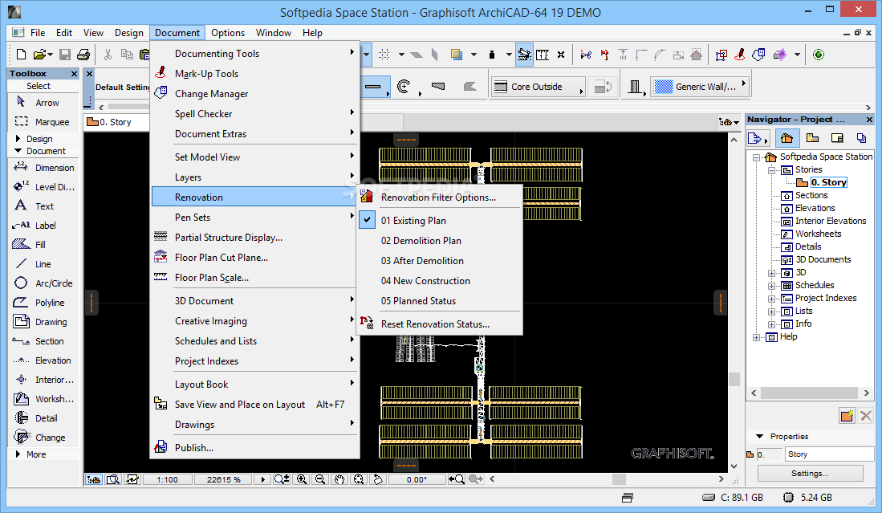
Task: Select the Level Dimension tool
Action: point(44,187)
